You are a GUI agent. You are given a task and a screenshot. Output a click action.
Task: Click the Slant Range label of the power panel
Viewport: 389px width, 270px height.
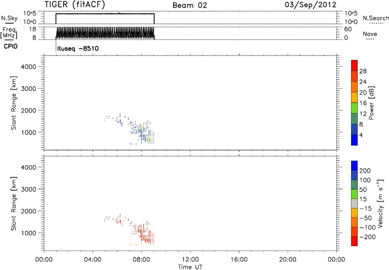click(14, 103)
